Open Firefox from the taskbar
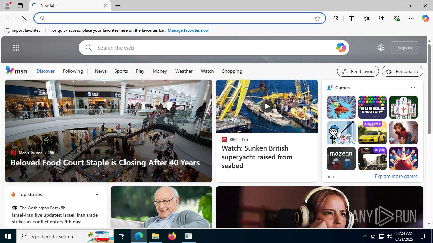Viewport: 433px width, 243px height. (172, 236)
